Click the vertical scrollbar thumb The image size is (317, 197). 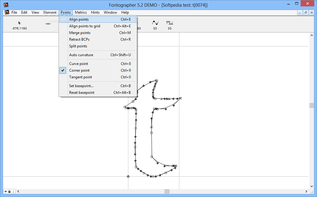coord(312,105)
